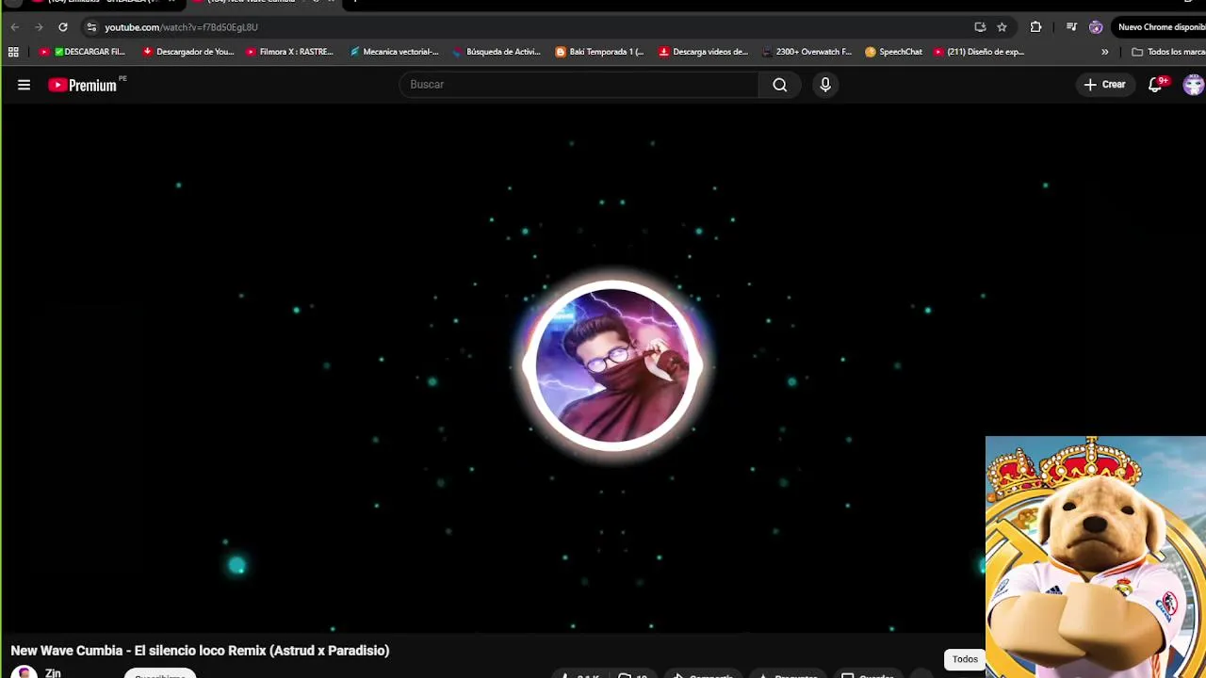Open Zin channel avatar

(24, 672)
